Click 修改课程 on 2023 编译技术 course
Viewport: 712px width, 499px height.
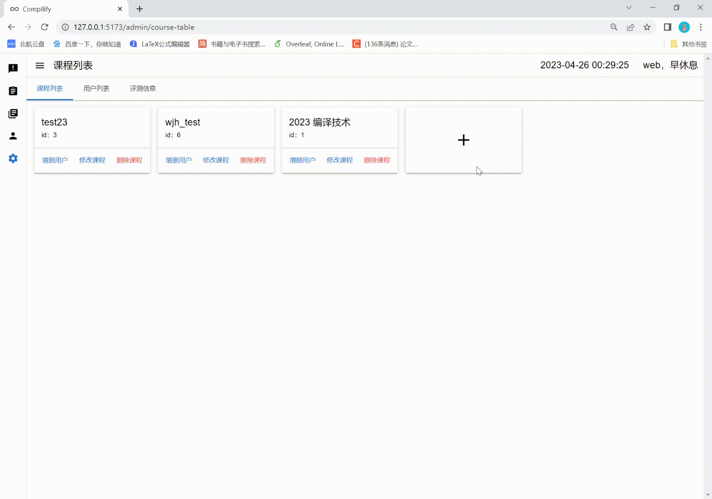point(339,160)
